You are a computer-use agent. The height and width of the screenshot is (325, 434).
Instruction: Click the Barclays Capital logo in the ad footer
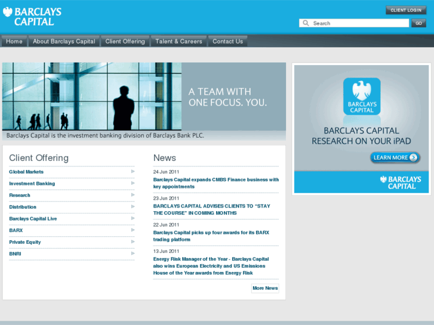(401, 182)
